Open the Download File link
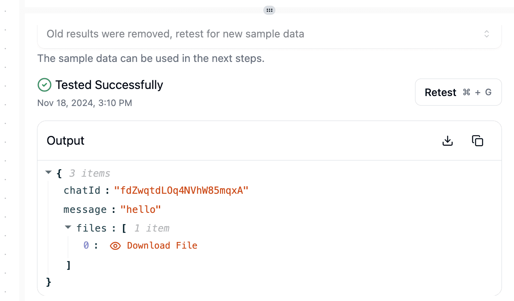The image size is (514, 301). 162,246
